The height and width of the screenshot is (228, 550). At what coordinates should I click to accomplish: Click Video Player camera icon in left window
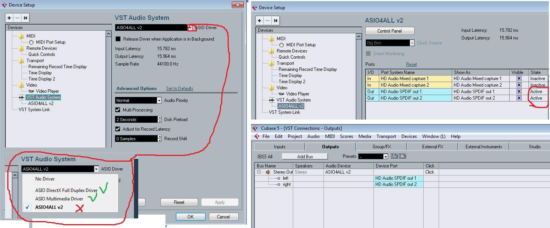(x=31, y=91)
